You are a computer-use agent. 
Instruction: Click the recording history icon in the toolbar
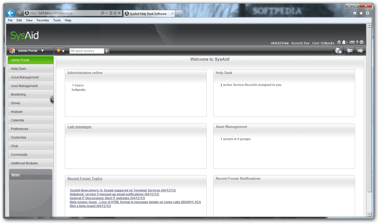tap(338, 50)
